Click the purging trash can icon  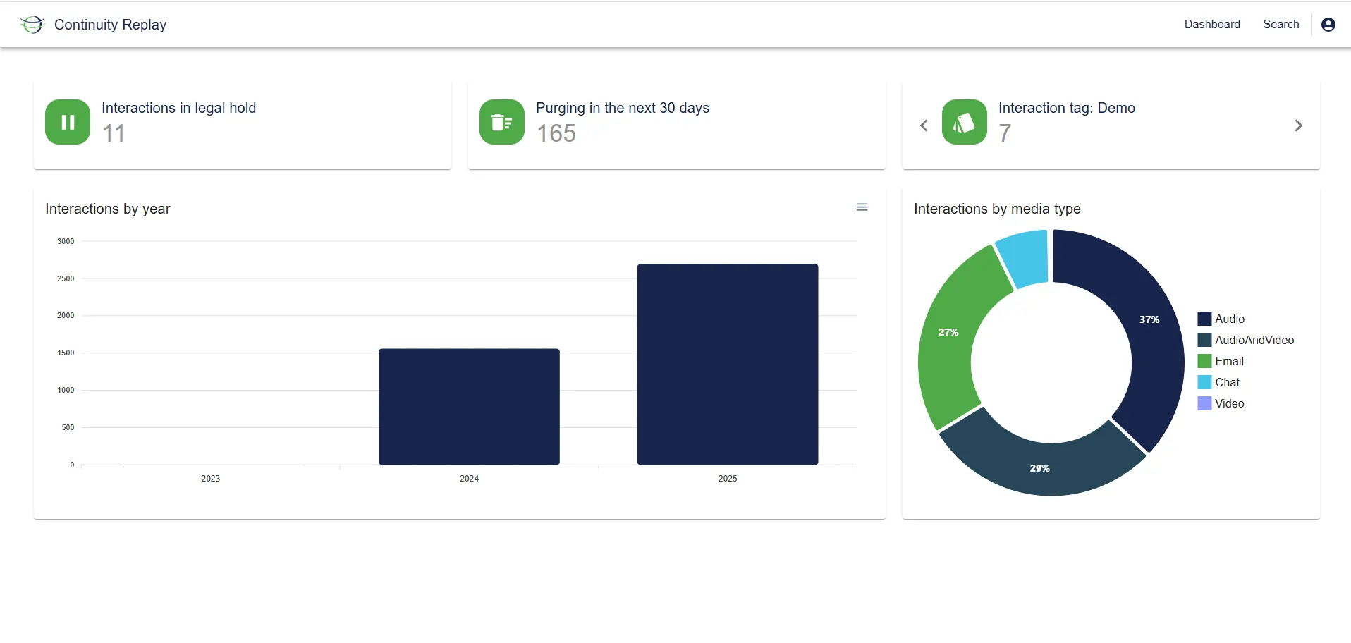tap(501, 122)
